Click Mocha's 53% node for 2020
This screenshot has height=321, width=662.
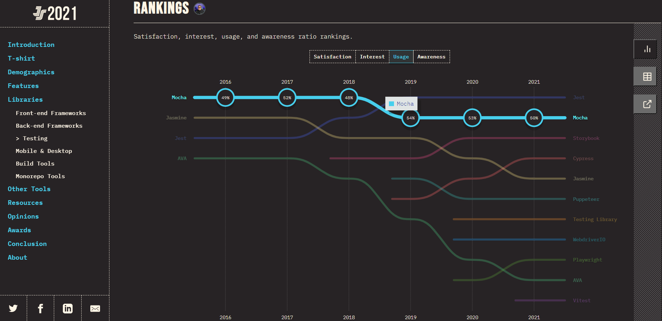[x=472, y=118]
